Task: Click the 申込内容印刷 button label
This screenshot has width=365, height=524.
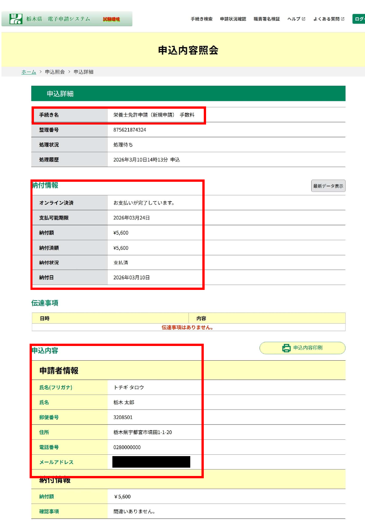Action: coord(308,348)
